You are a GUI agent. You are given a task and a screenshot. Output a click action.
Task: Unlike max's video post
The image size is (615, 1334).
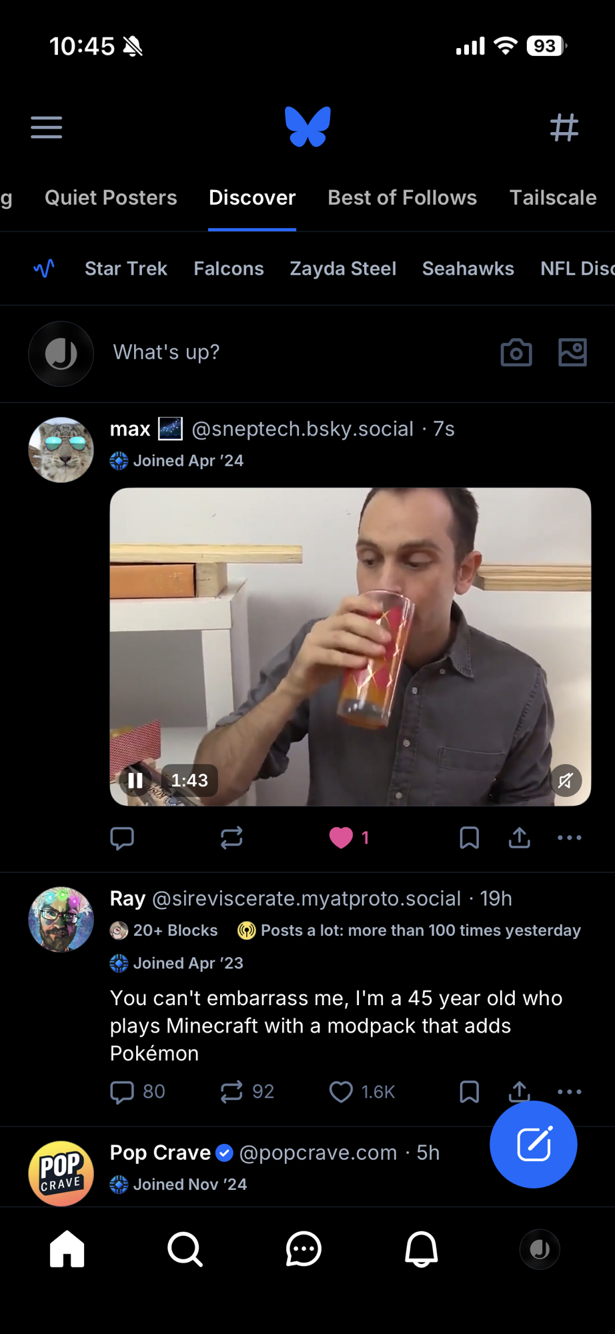pos(341,838)
